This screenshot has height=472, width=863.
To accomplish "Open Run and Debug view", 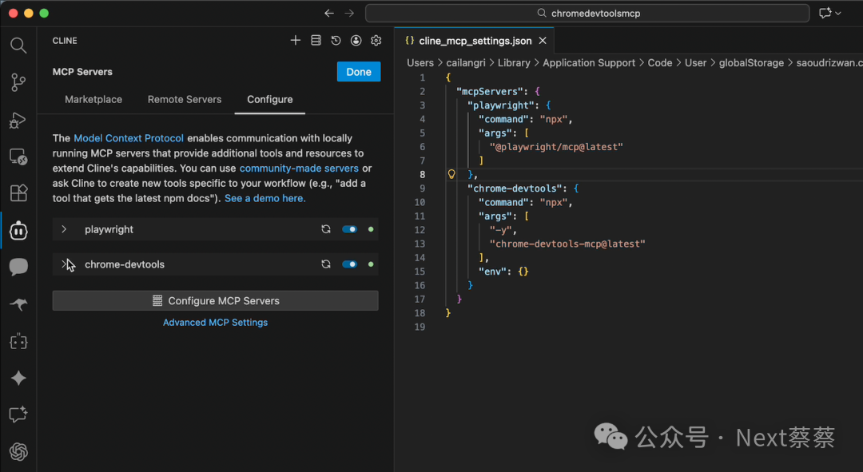I will (18, 120).
